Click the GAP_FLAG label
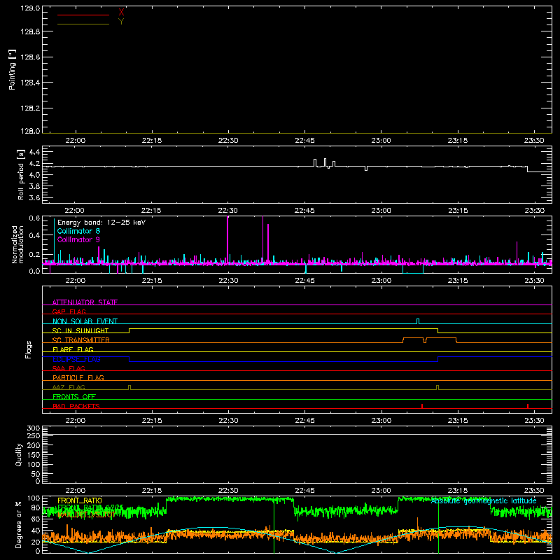Screen dimensions: 560x560 [x=69, y=311]
